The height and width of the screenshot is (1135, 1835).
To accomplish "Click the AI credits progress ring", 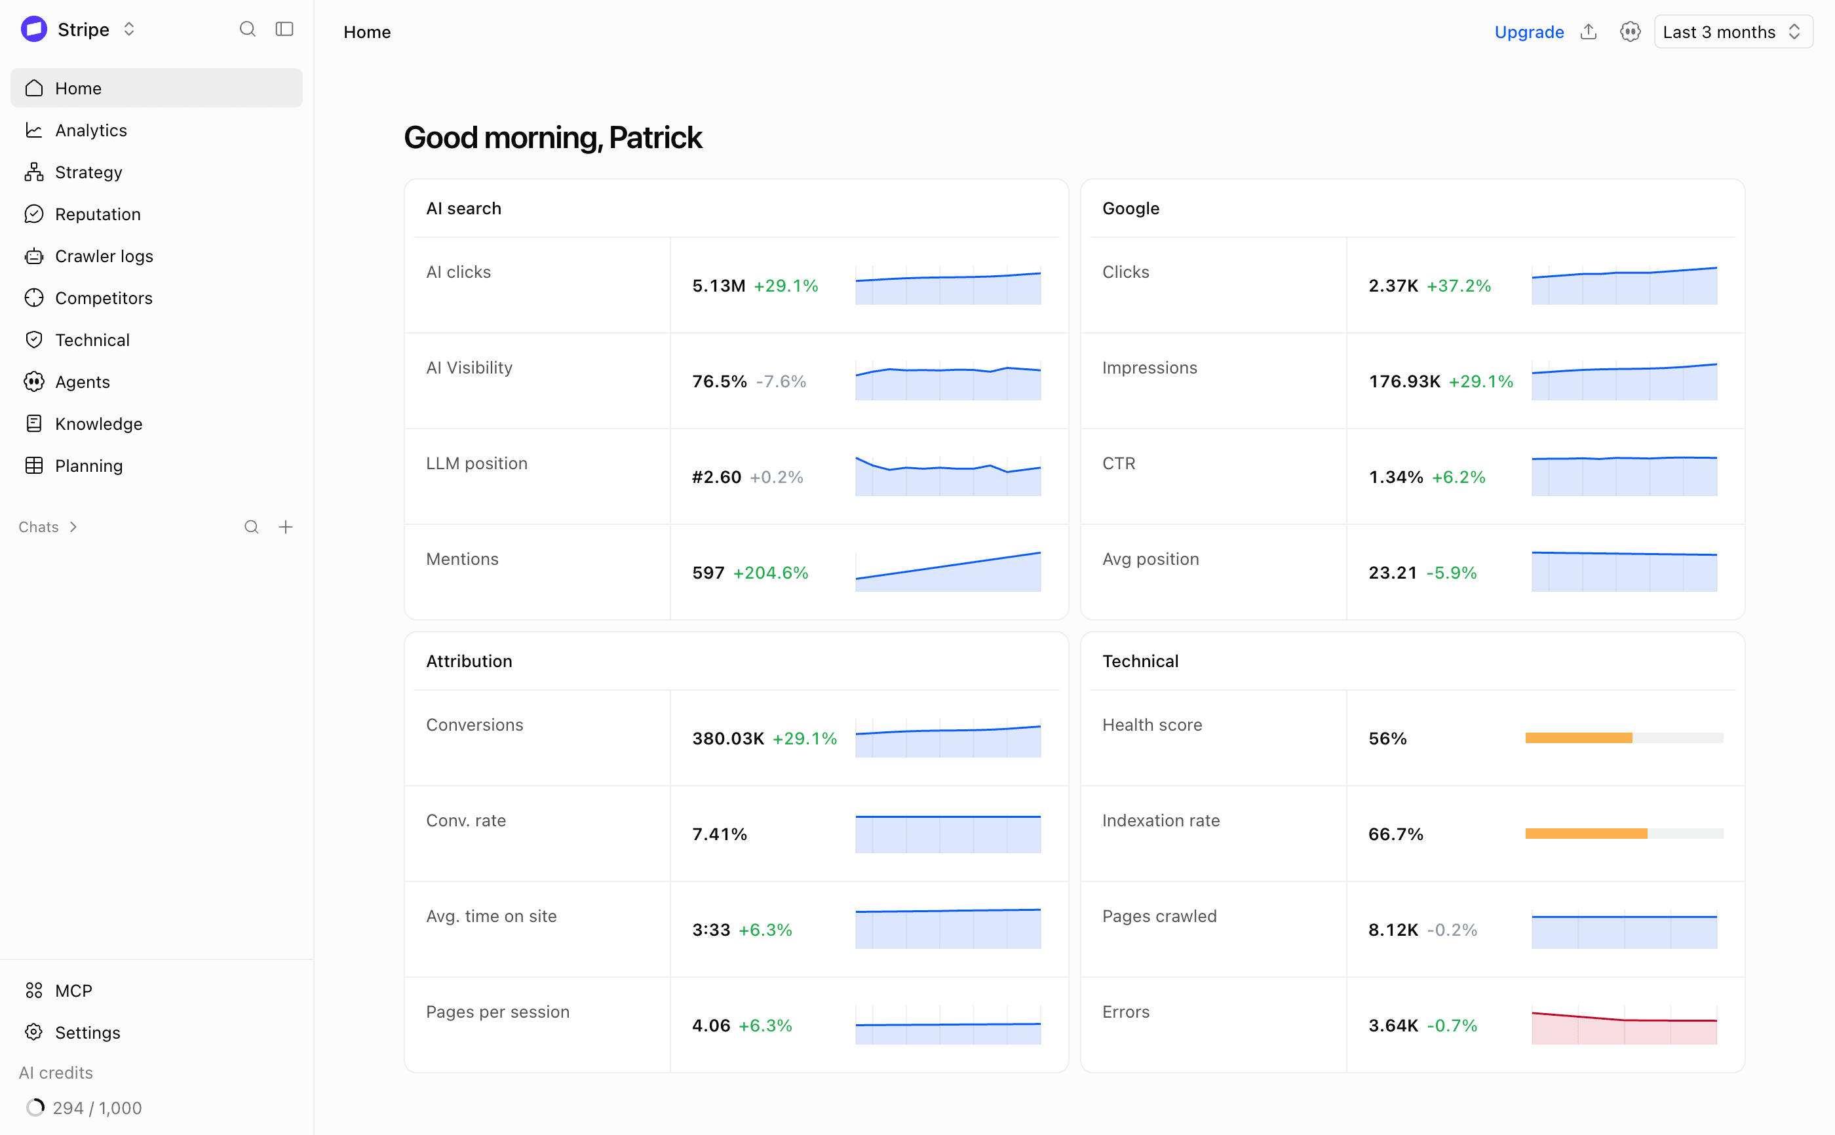I will click(x=35, y=1107).
